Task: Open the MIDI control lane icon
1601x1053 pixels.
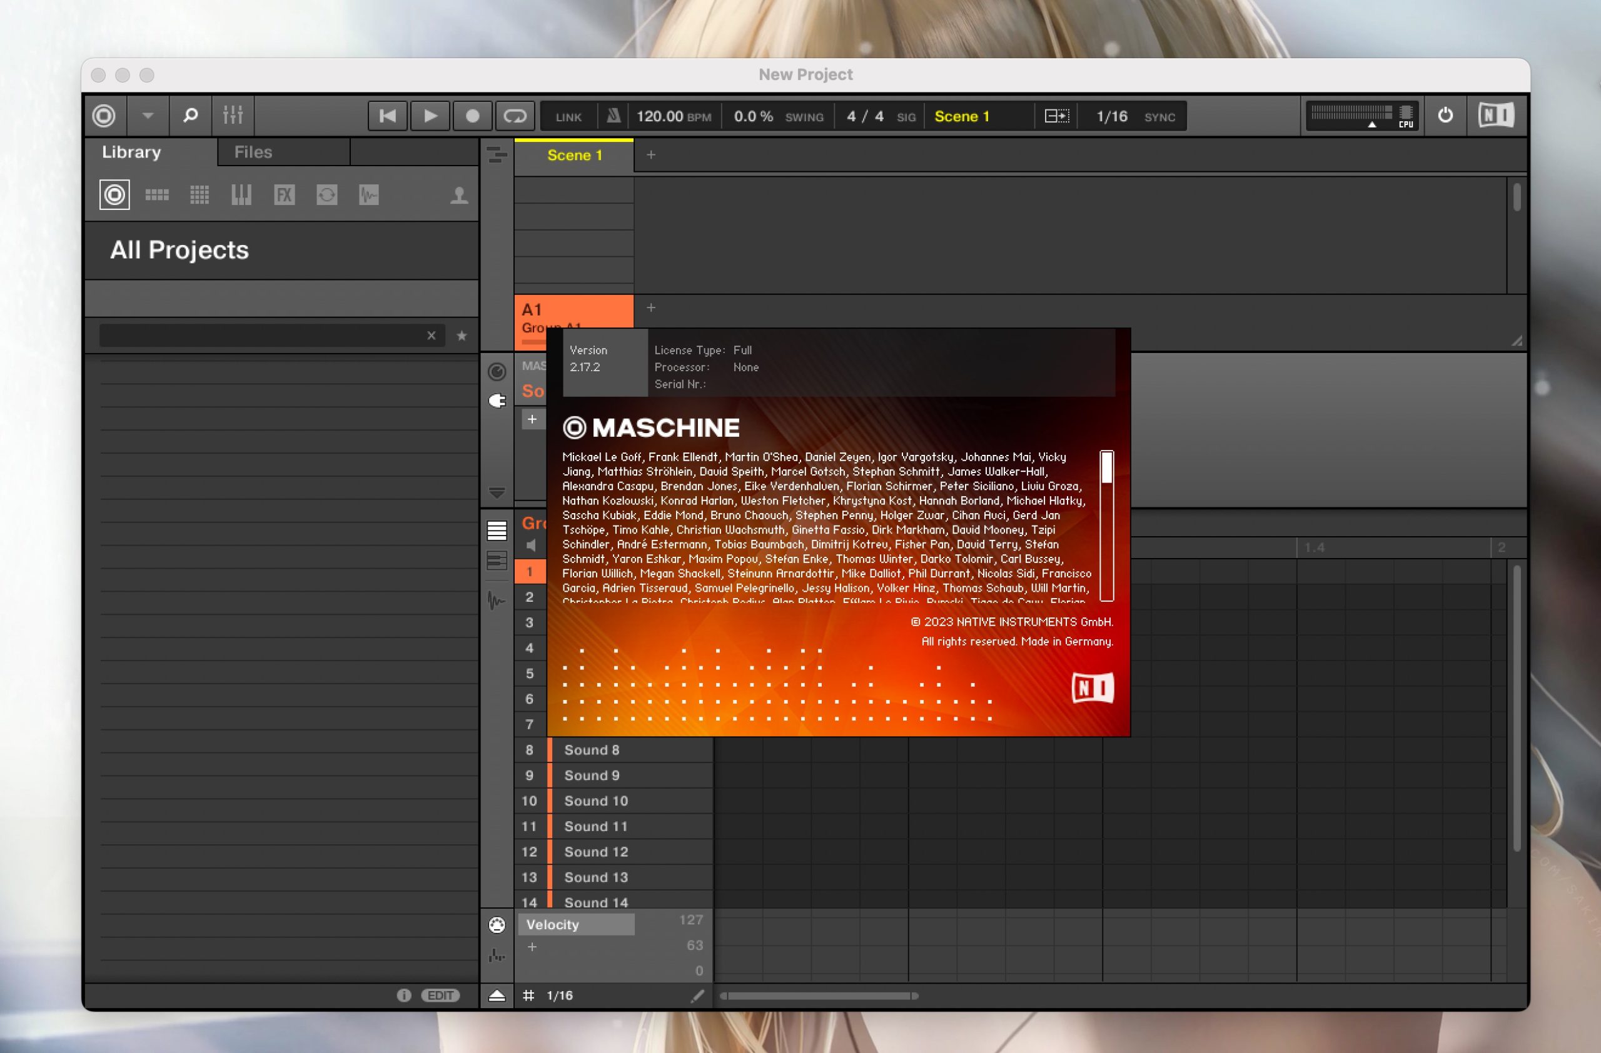Action: tap(497, 926)
